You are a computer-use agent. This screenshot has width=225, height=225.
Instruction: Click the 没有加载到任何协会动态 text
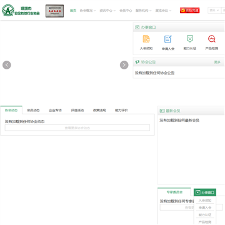25,121
